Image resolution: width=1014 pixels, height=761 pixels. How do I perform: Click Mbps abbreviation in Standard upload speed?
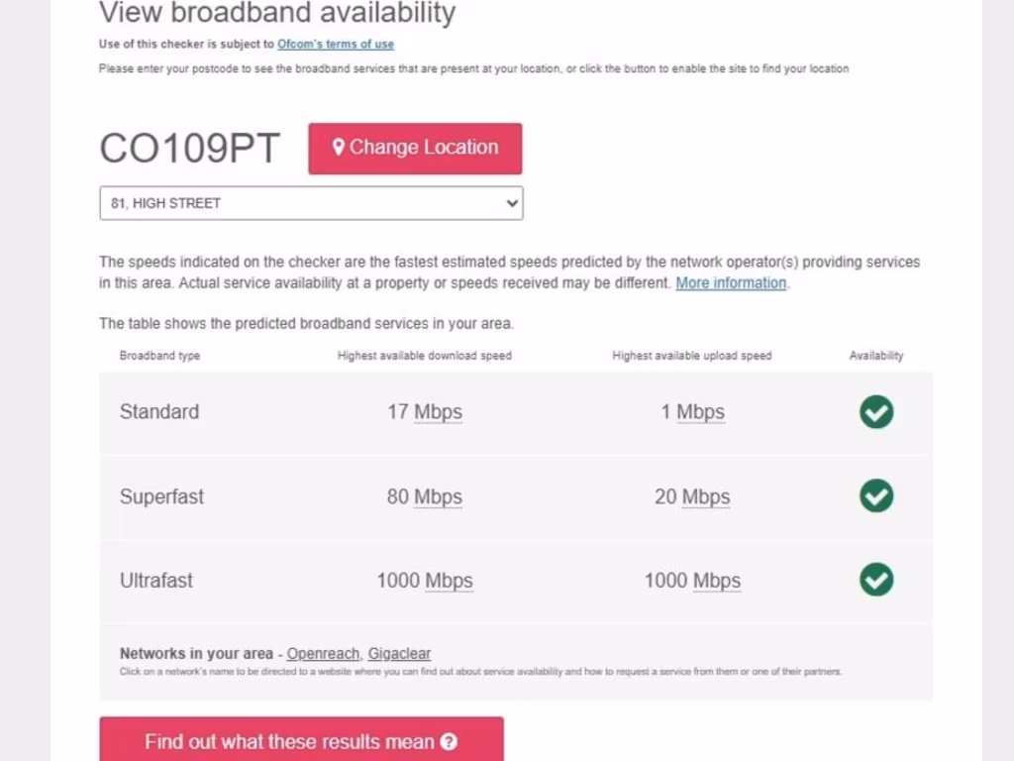pyautogui.click(x=700, y=412)
